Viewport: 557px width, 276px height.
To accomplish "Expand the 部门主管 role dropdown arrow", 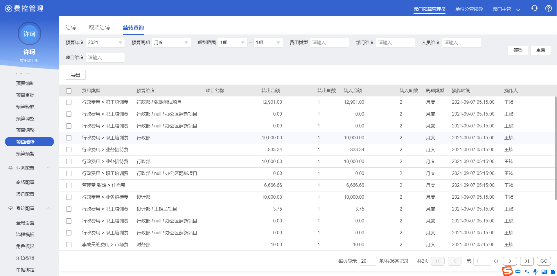I will tap(518, 10).
